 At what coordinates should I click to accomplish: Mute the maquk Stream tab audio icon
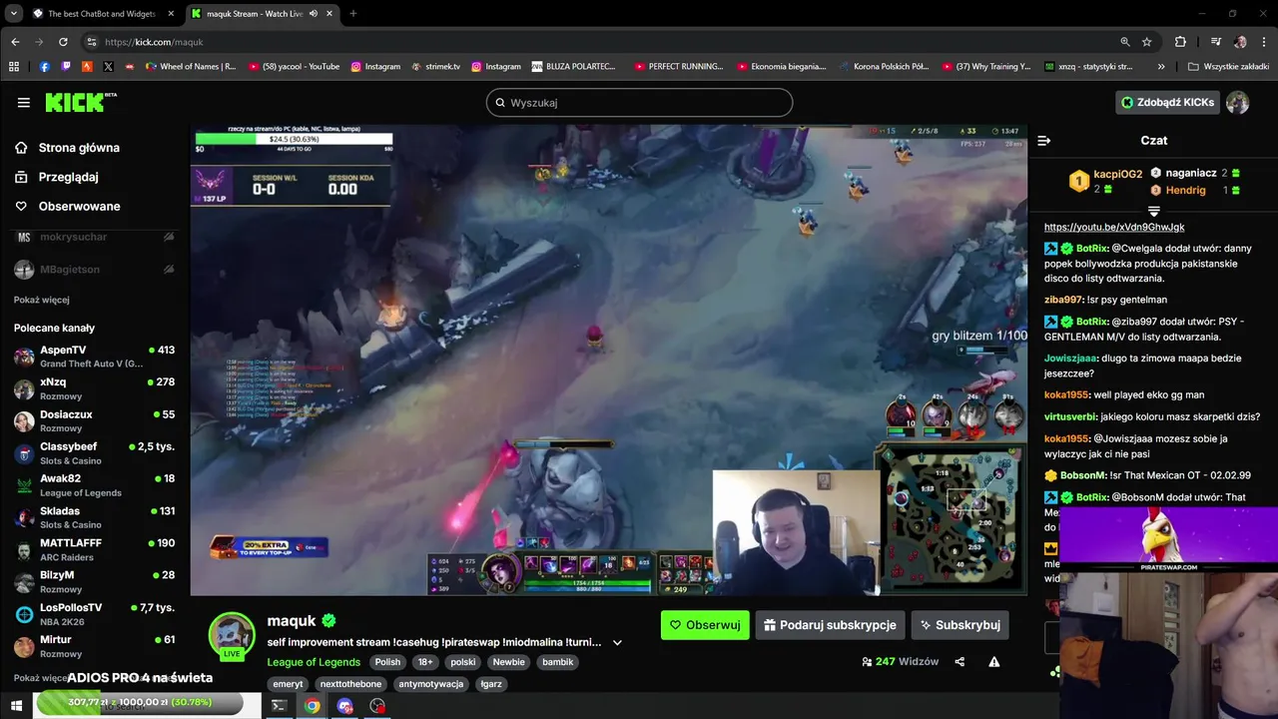314,14
